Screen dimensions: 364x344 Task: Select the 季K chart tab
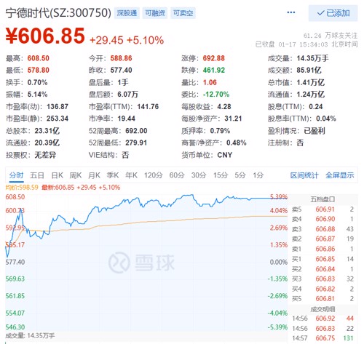click(113, 175)
